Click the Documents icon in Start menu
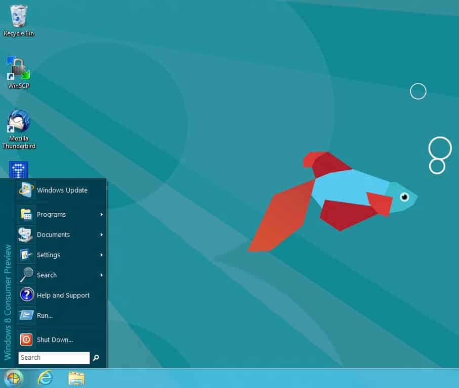The image size is (459, 388). [x=26, y=235]
